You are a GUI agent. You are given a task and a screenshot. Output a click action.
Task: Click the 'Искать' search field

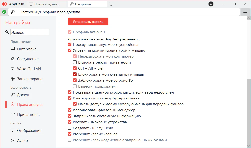[30, 32]
